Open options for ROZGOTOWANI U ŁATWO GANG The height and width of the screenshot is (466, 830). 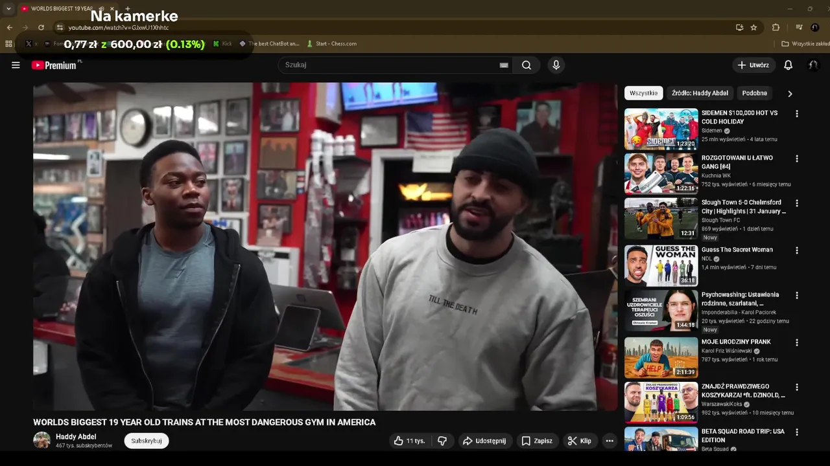[797, 159]
